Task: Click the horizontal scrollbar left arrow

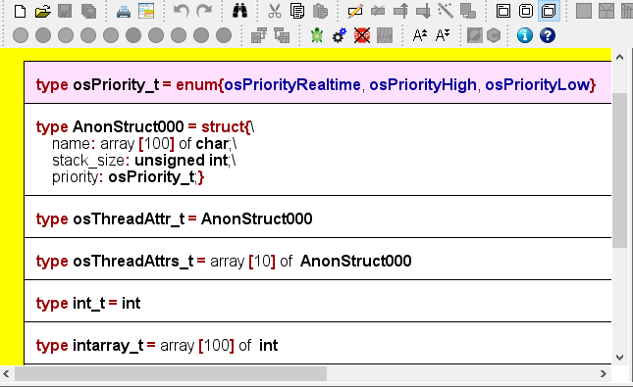Action: click(x=6, y=373)
